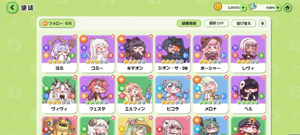The height and width of the screenshot is (135, 300).
Task: Tap the shield role icon on コミー
Action: pos(83,55)
